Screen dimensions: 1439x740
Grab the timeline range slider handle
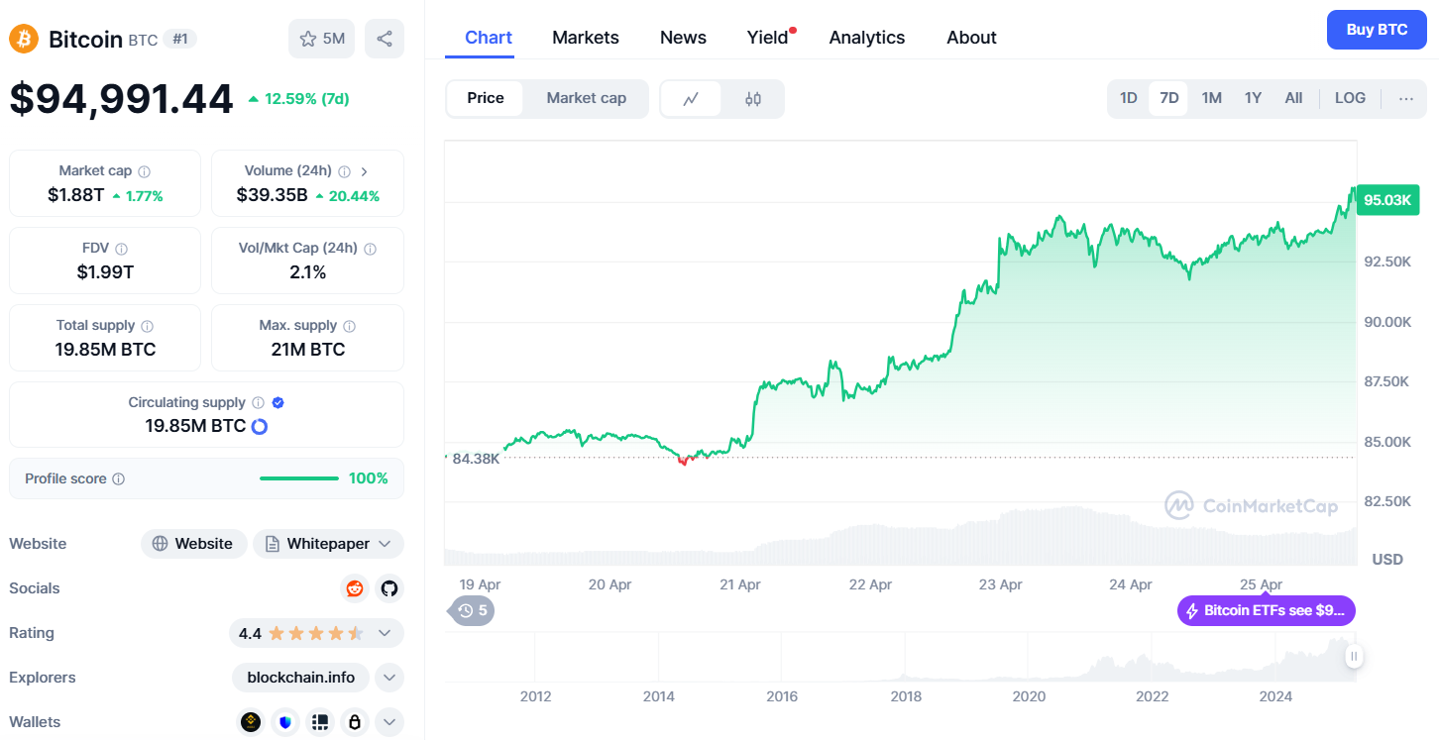pyautogui.click(x=1354, y=656)
